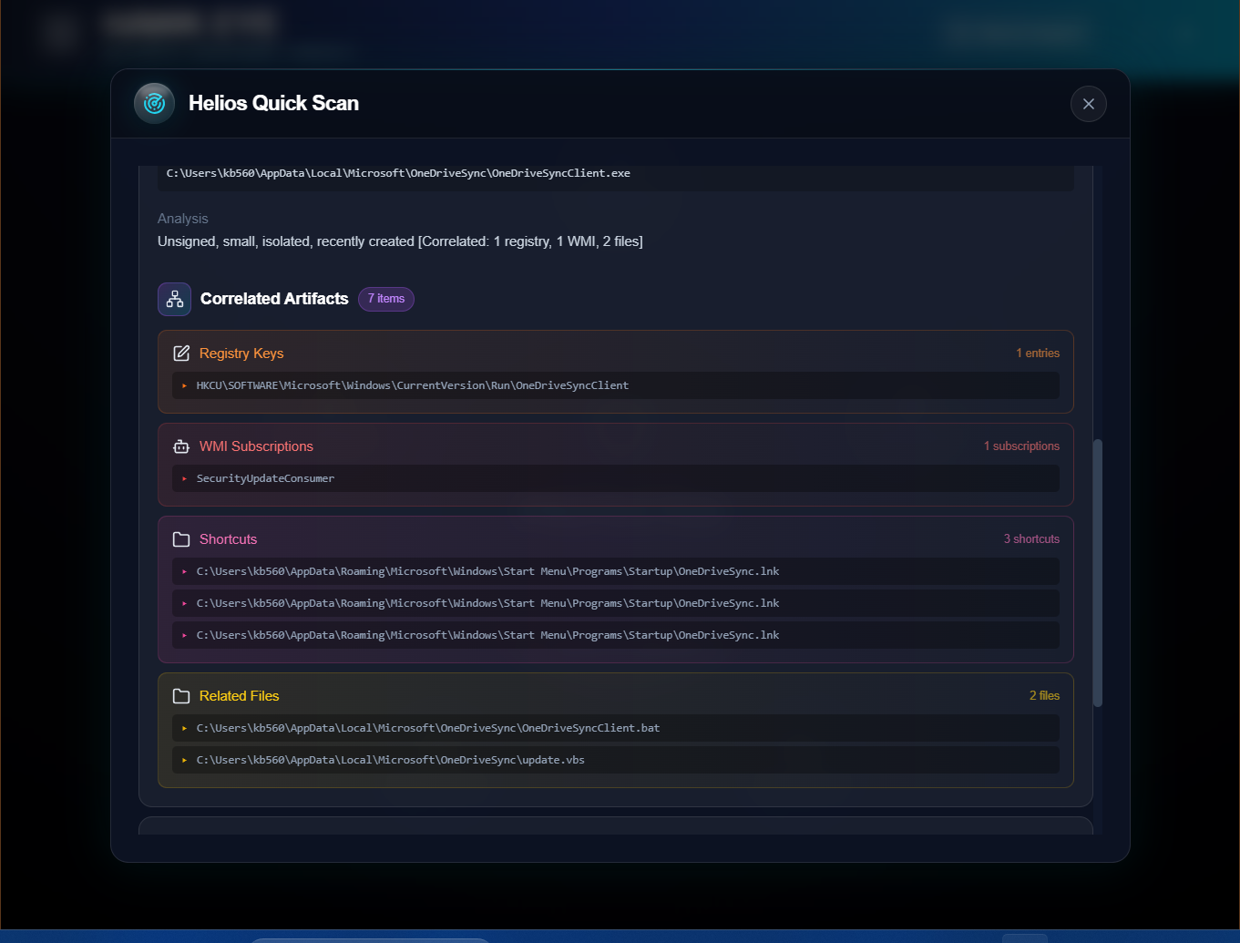The image size is (1240, 943).
Task: Click the Correlated Artifacts network icon
Action: click(174, 299)
